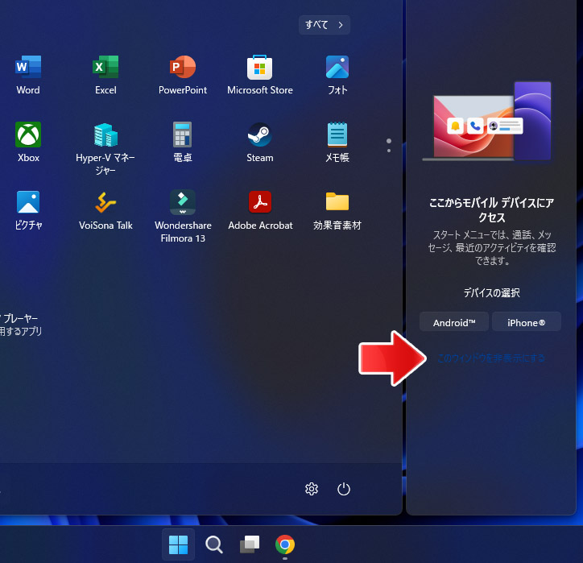Open taskbar Search magnifier
The image size is (583, 563).
coord(213,544)
